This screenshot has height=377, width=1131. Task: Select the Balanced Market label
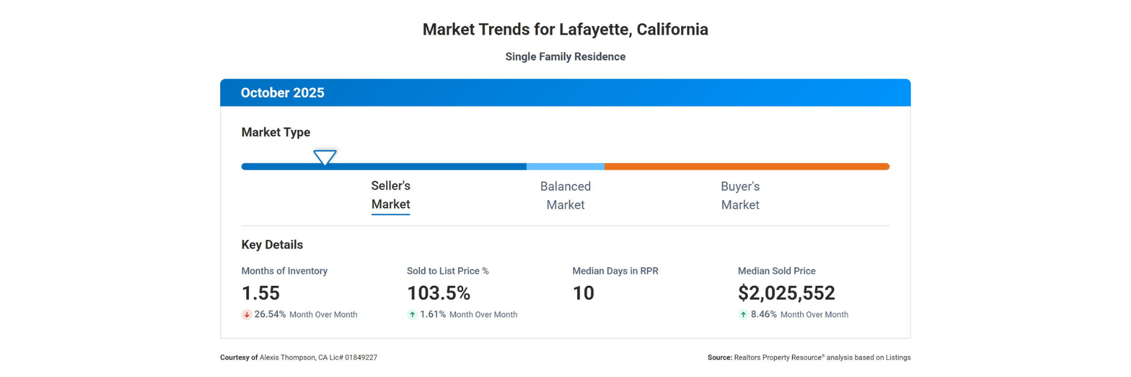tap(565, 195)
